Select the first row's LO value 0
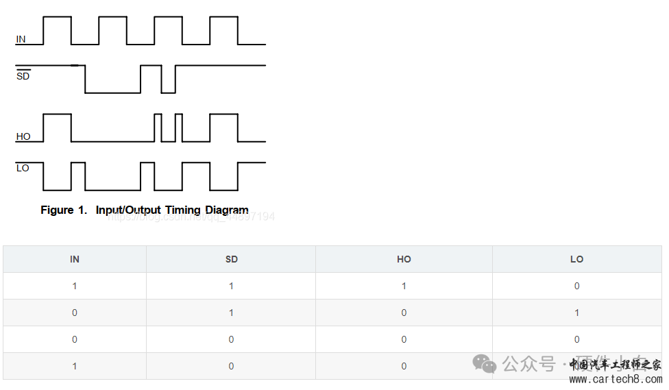This screenshot has height=390, width=669. tap(576, 286)
